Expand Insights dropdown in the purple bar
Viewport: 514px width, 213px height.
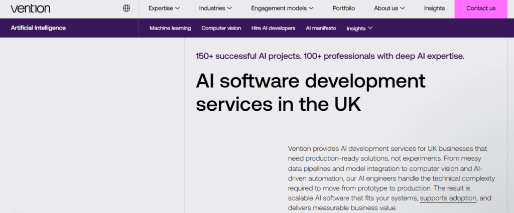tap(359, 29)
